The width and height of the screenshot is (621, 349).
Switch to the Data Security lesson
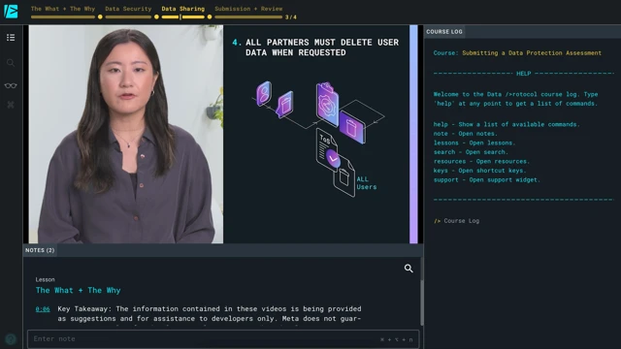[128, 9]
